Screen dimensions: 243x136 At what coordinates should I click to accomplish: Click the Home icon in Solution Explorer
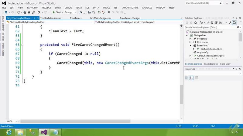[195, 23]
